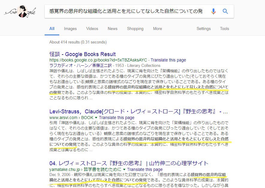Expand the More search categories menu
265x188 pixels.
[158, 28]
